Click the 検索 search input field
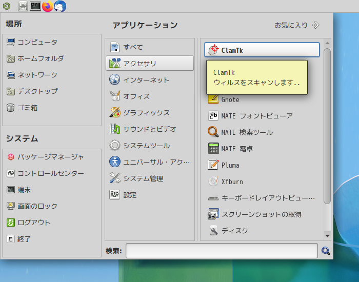This screenshot has width=359, height=282. click(222, 251)
